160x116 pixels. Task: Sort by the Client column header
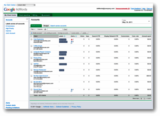click(x=46, y=36)
